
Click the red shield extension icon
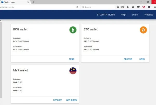click(144, 7)
